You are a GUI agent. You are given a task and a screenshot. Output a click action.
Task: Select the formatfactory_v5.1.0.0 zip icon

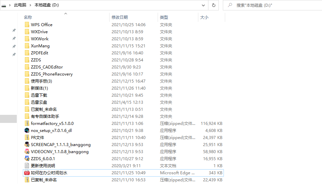click(27, 123)
